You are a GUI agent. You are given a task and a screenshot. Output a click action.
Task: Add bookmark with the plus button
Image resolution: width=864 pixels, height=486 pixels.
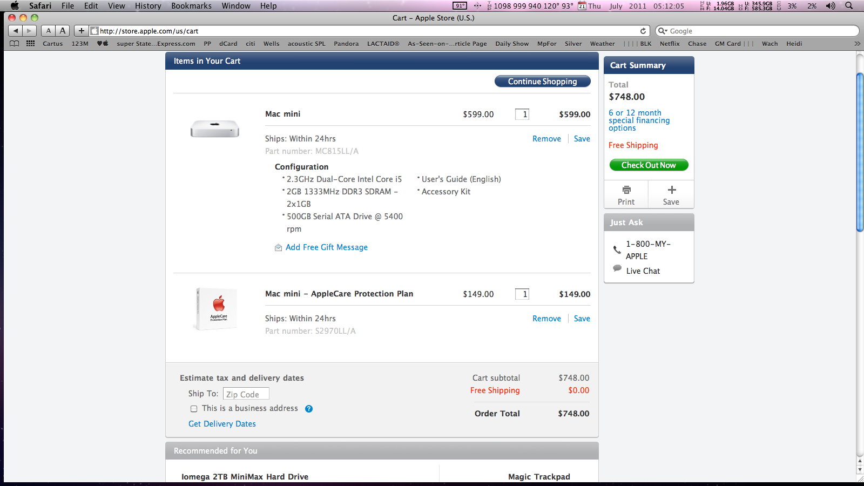tap(82, 31)
